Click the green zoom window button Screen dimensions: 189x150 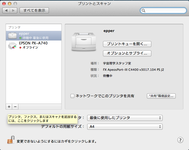(x=16, y=4)
